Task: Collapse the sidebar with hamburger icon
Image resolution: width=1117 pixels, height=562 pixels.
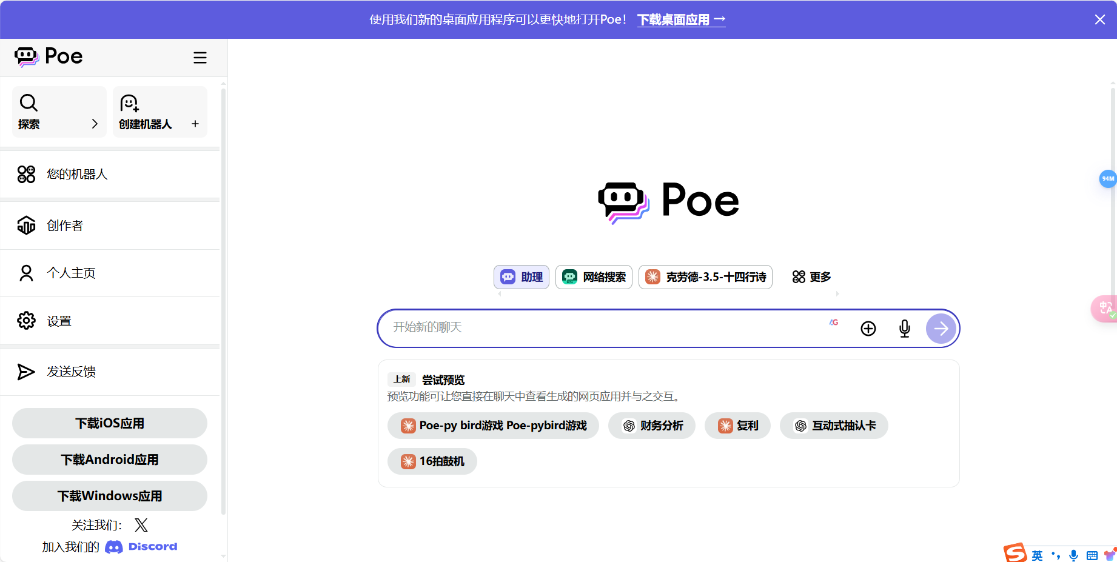Action: [200, 57]
